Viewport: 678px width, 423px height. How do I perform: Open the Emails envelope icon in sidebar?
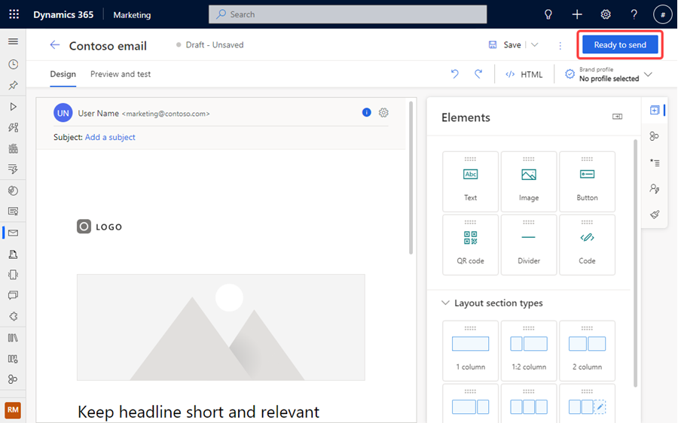click(13, 233)
